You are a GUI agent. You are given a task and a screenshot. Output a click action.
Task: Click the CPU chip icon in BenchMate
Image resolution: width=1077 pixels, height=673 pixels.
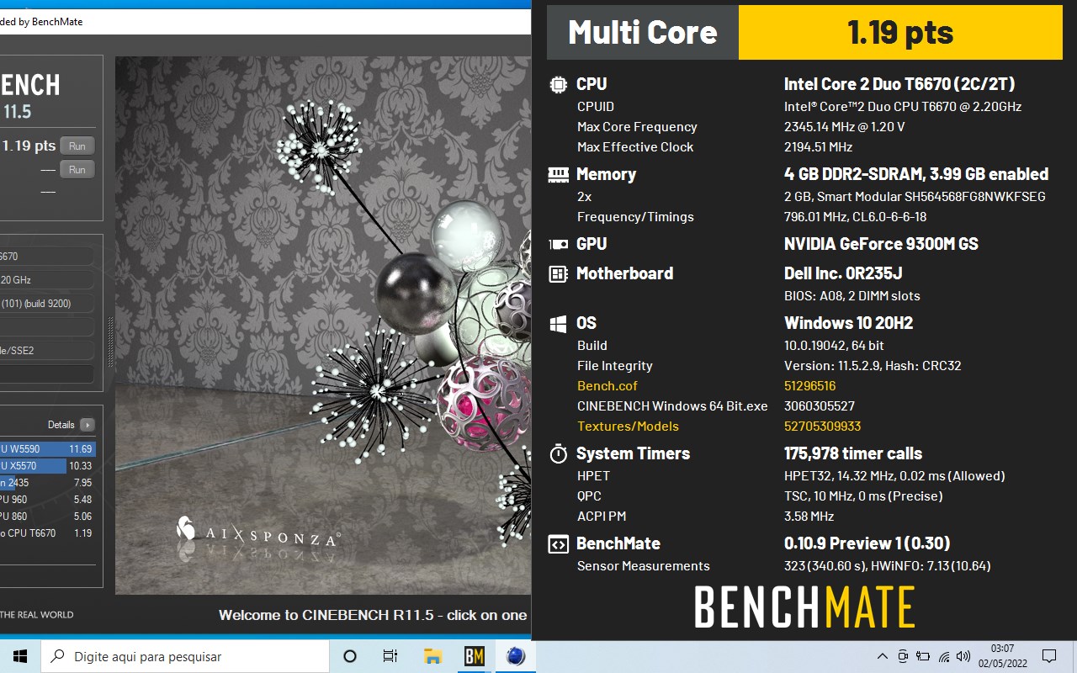558,84
